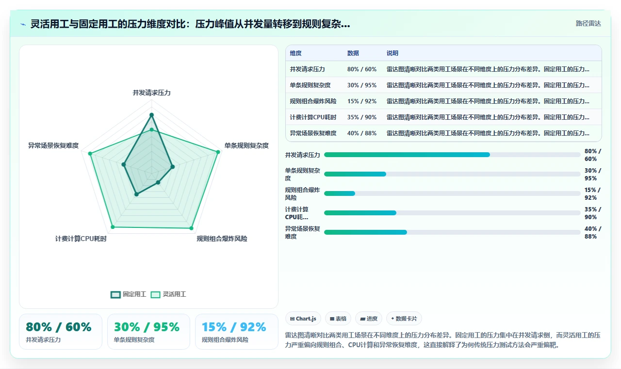Open the 80% / 60% 并发请求压力 stat card
This screenshot has width=621, height=369.
coord(61,332)
